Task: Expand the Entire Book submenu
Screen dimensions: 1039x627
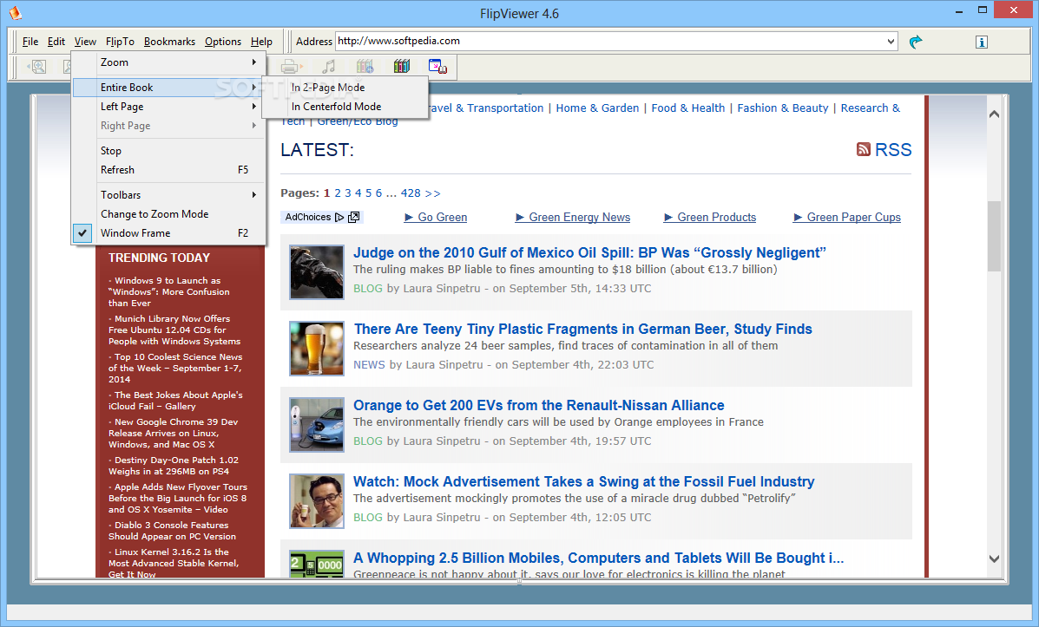Action: [x=169, y=88]
